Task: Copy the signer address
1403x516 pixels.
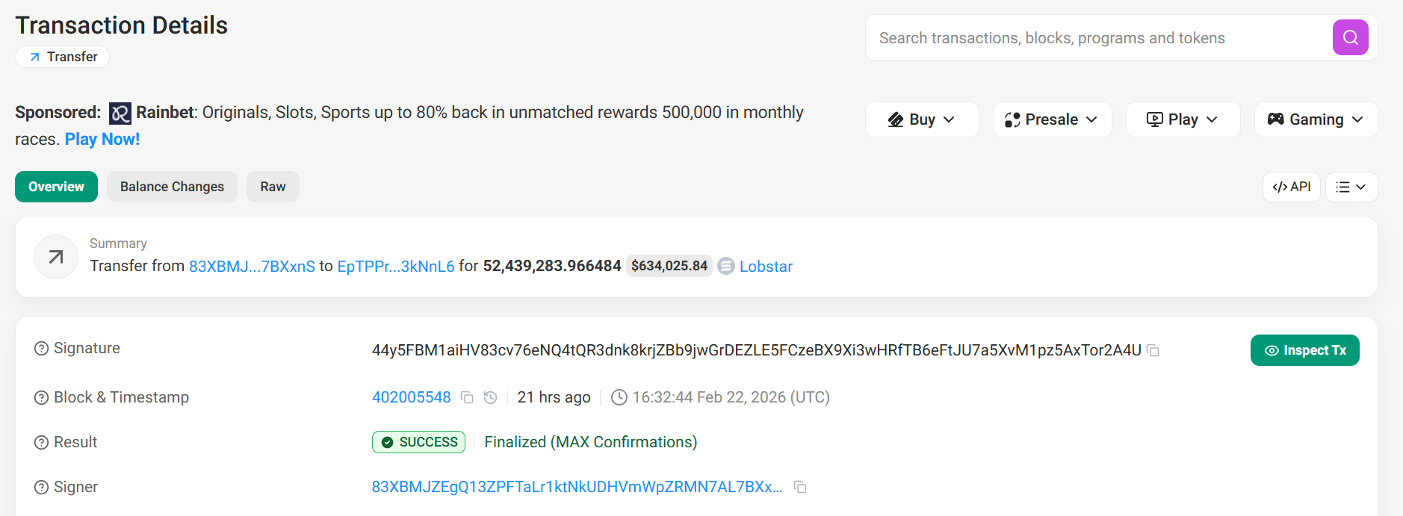Action: click(800, 487)
